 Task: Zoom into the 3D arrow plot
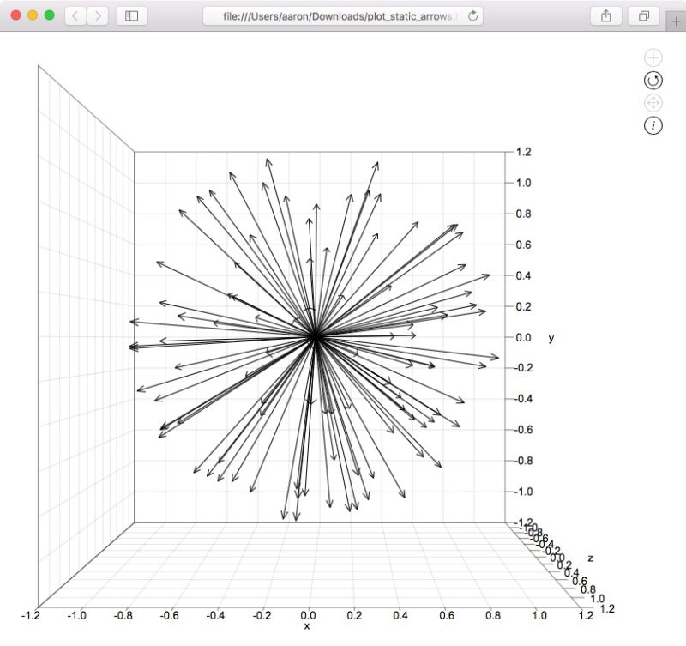[x=653, y=57]
